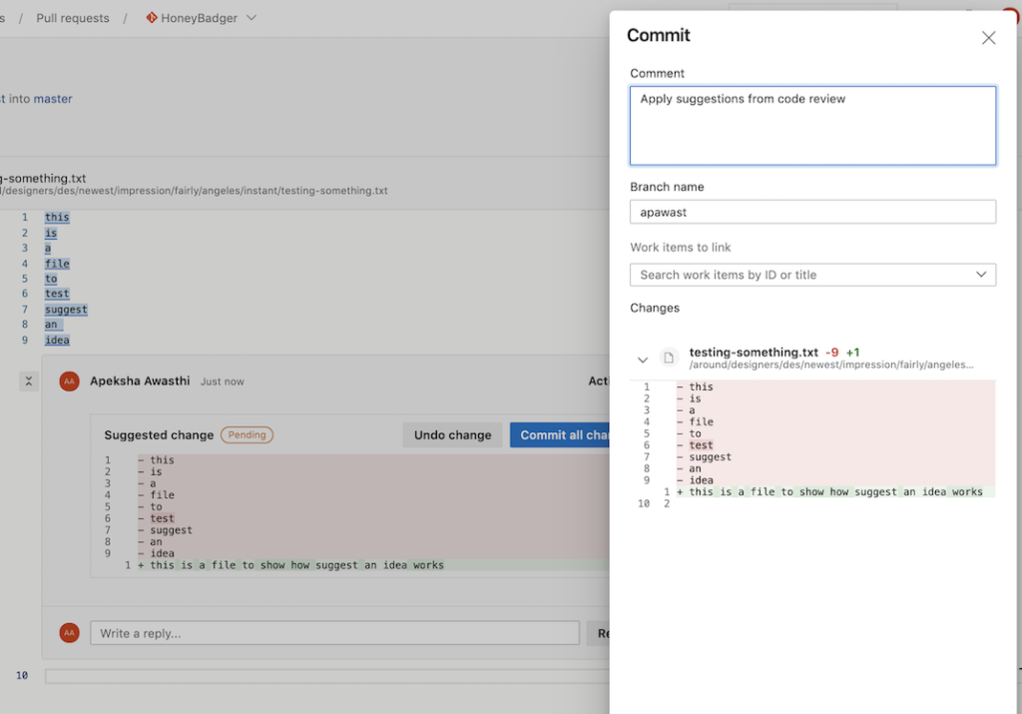This screenshot has width=1022, height=714.
Task: Click Apeksha Awasthi's avatar in comment header
Action: [x=69, y=381]
